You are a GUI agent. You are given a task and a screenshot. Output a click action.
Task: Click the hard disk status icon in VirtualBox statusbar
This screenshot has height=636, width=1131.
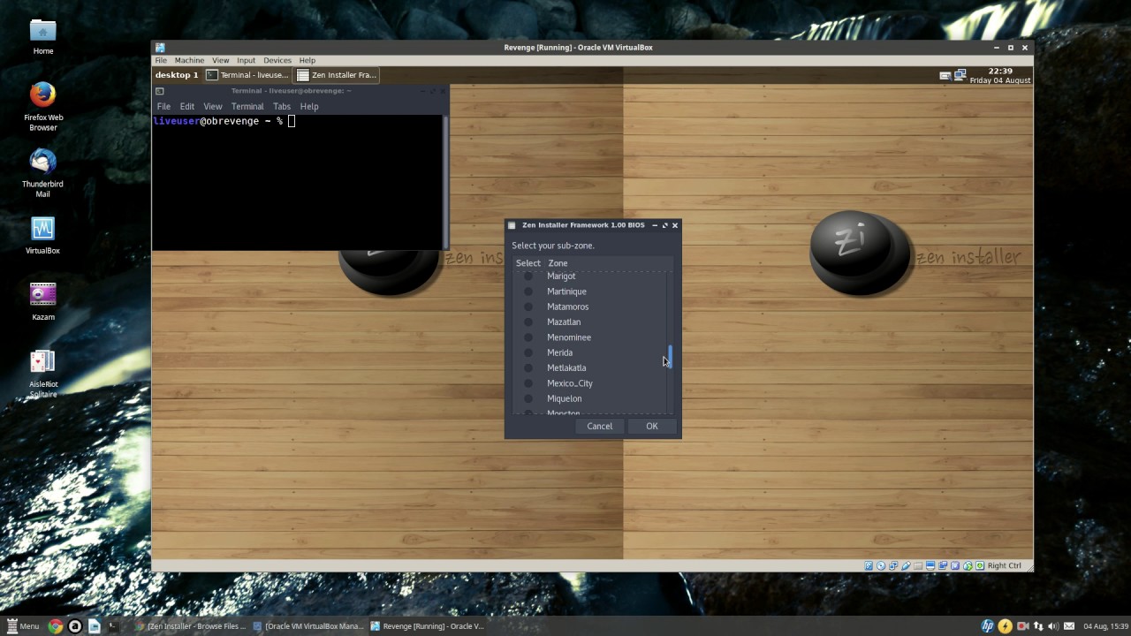pos(869,565)
